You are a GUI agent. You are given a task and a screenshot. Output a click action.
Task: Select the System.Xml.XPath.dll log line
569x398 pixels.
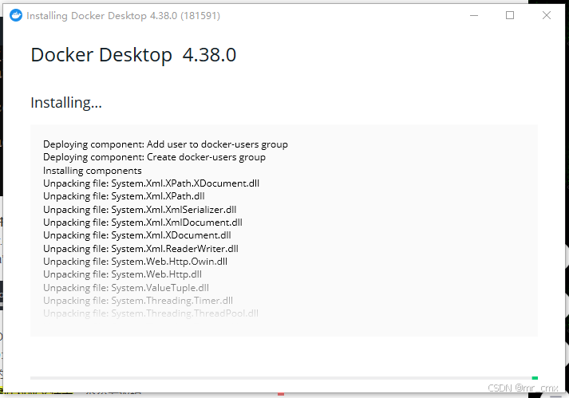coord(124,196)
